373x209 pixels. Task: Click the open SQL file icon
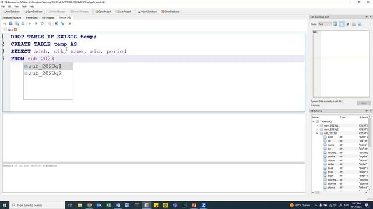click(11, 24)
